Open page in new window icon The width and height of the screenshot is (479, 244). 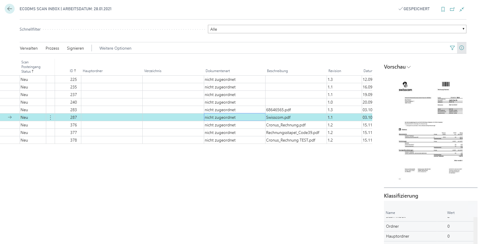(452, 9)
